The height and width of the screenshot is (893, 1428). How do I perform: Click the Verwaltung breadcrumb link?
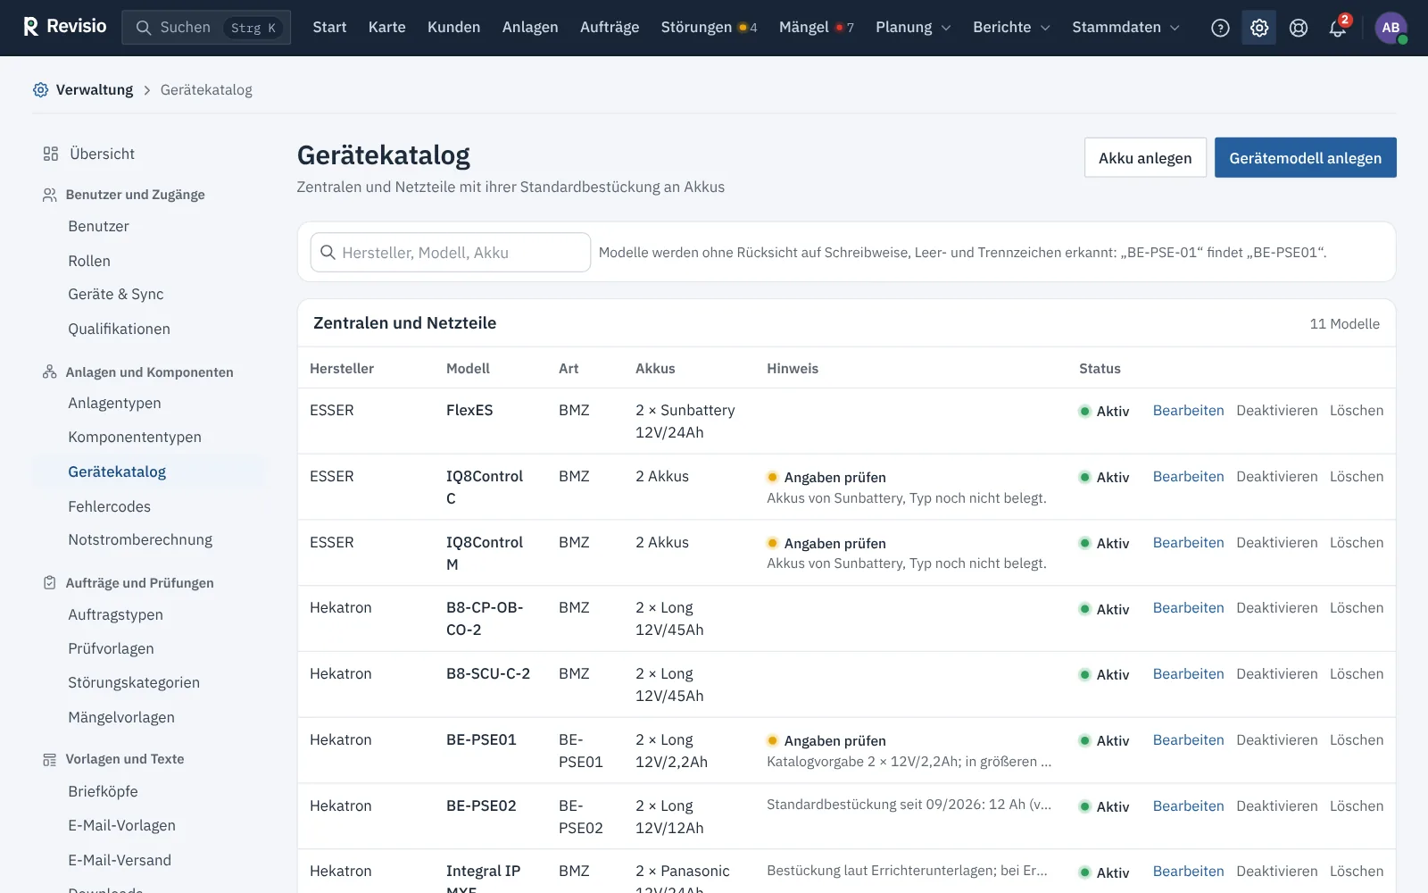(95, 89)
